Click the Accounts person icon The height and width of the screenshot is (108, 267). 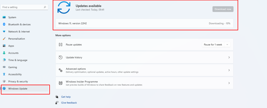pyautogui.click(x=4, y=53)
